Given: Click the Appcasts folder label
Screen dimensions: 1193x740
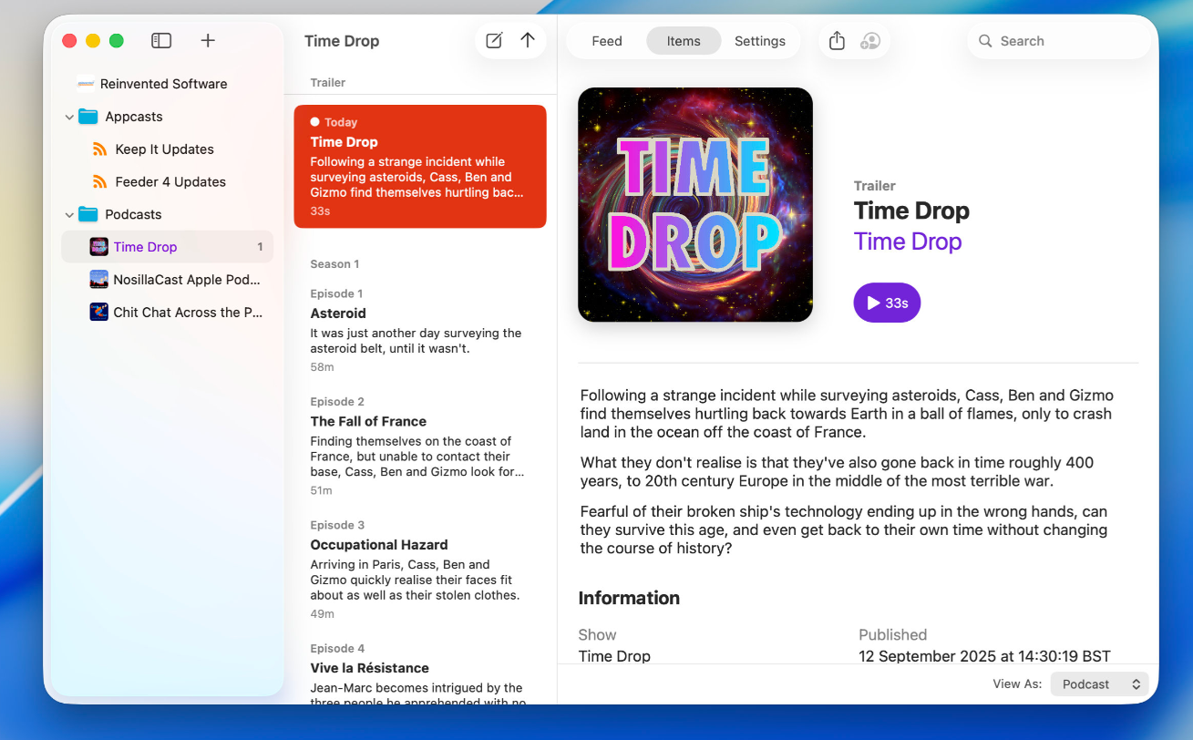Looking at the screenshot, I should pyautogui.click(x=134, y=117).
